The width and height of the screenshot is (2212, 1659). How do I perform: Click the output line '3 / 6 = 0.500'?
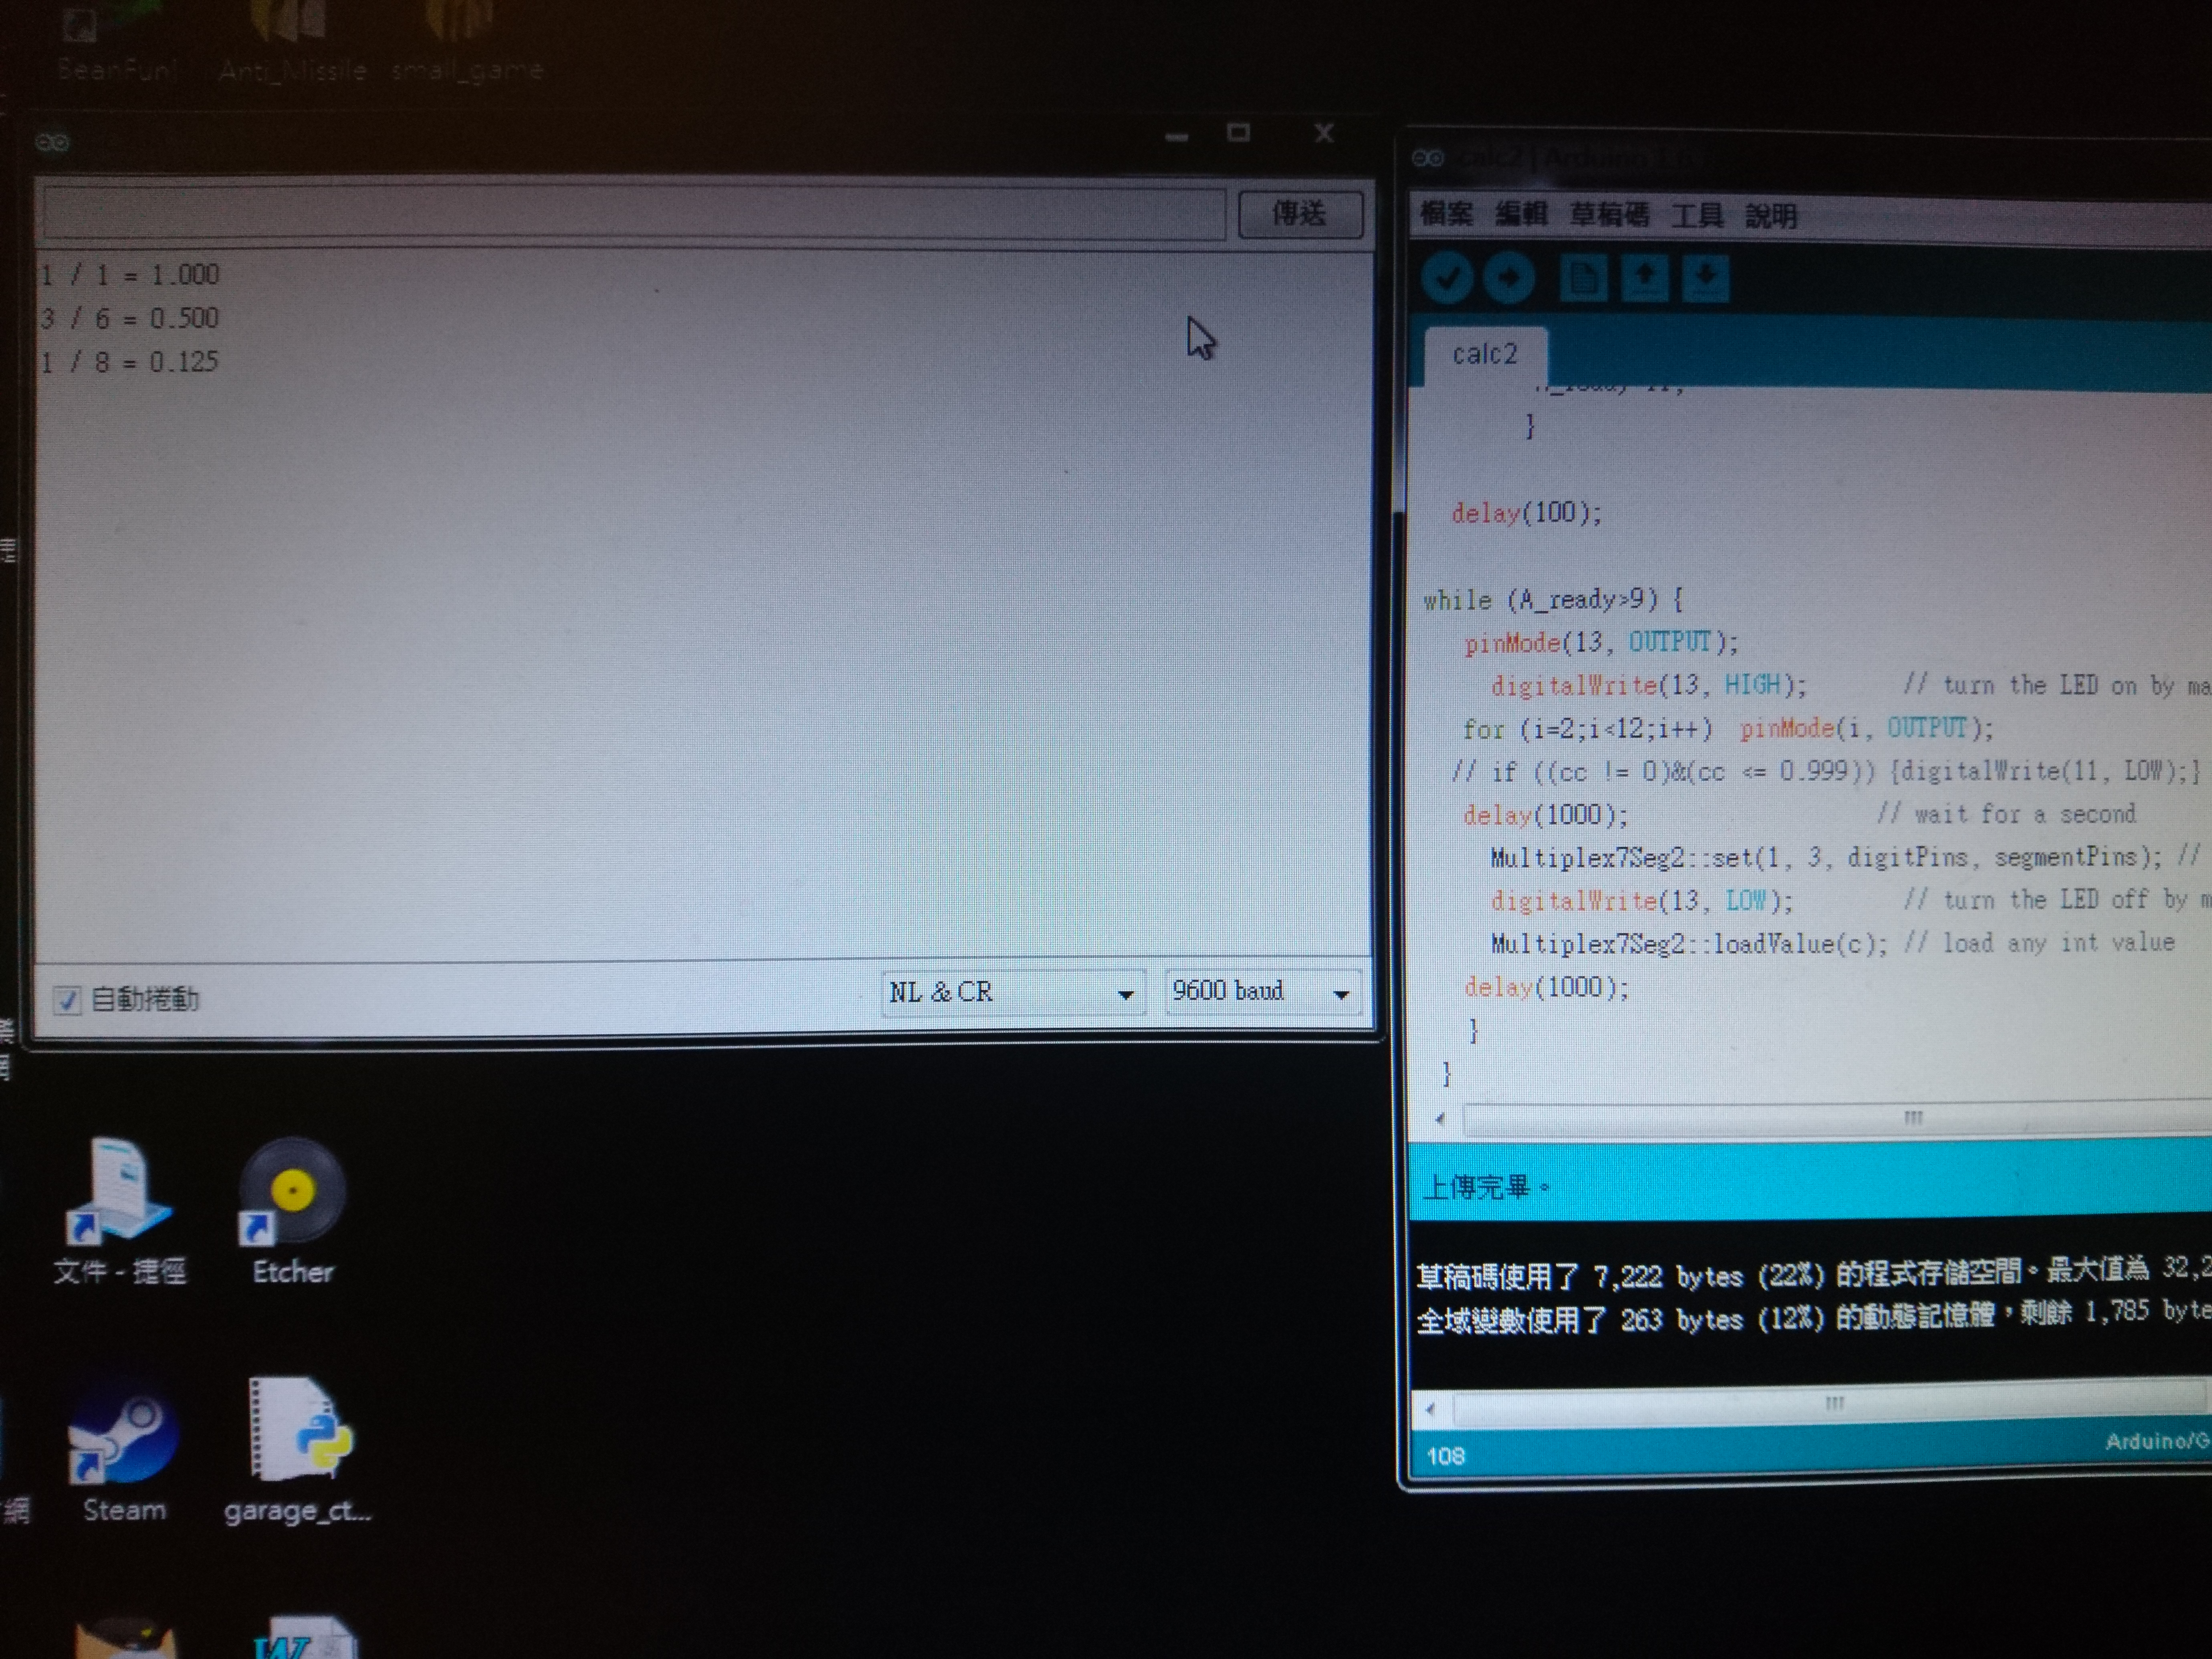[129, 319]
